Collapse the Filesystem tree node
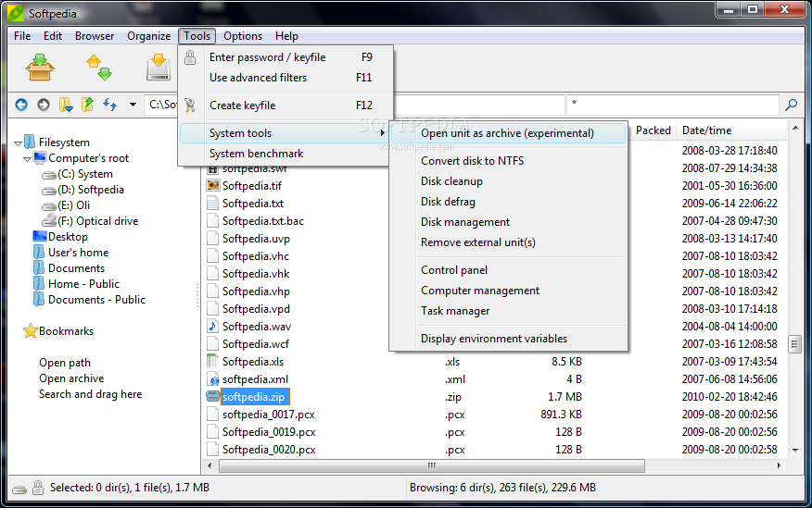Screen dimensions: 812x508 (x=19, y=143)
